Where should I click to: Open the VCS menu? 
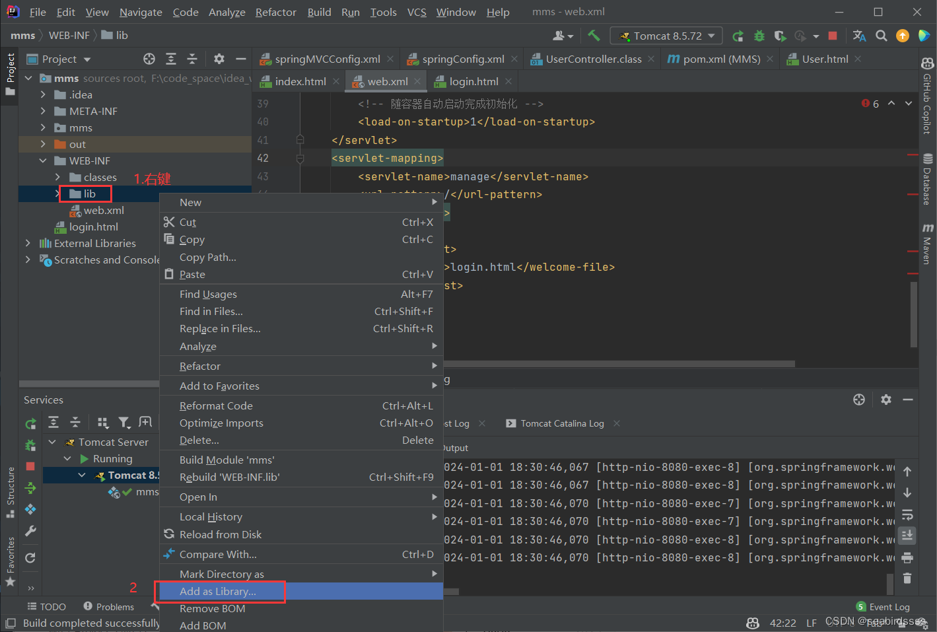[x=417, y=12]
